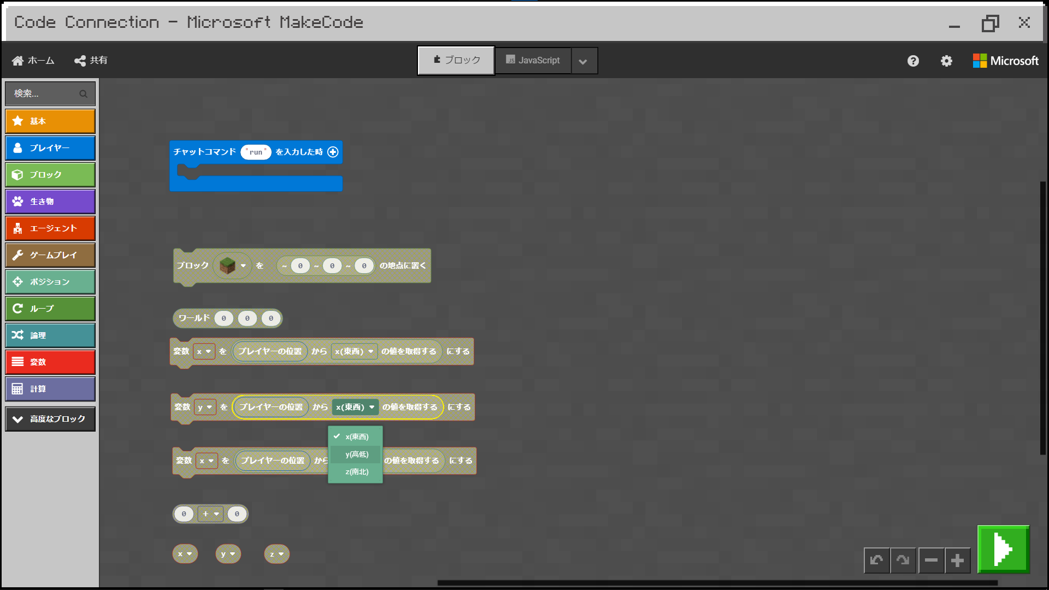Click the robot icon of エージェント category
The width and height of the screenshot is (1049, 590).
point(17,228)
